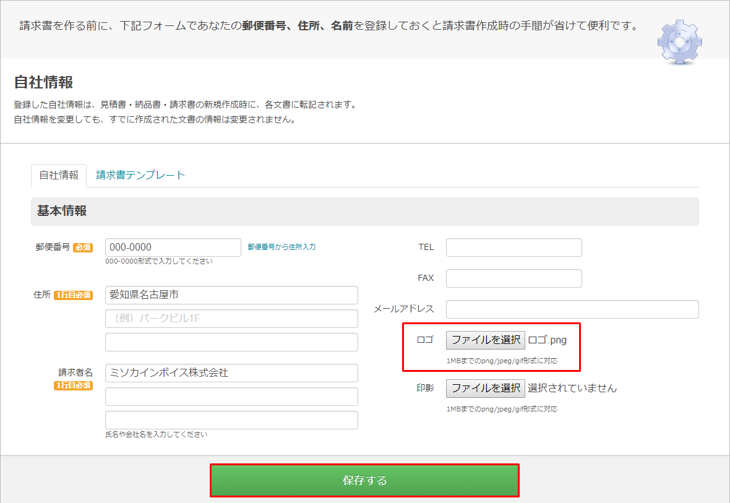
Task: Open the 請求書テンプレート tab
Action: (x=140, y=175)
